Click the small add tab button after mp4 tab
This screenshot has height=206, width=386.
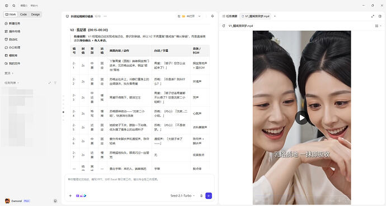(275, 16)
